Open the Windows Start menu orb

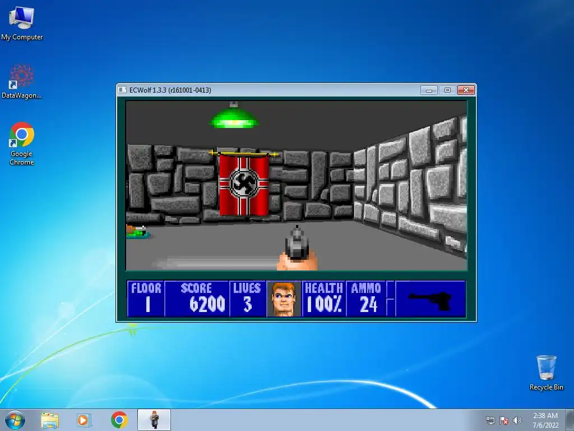[x=15, y=420]
